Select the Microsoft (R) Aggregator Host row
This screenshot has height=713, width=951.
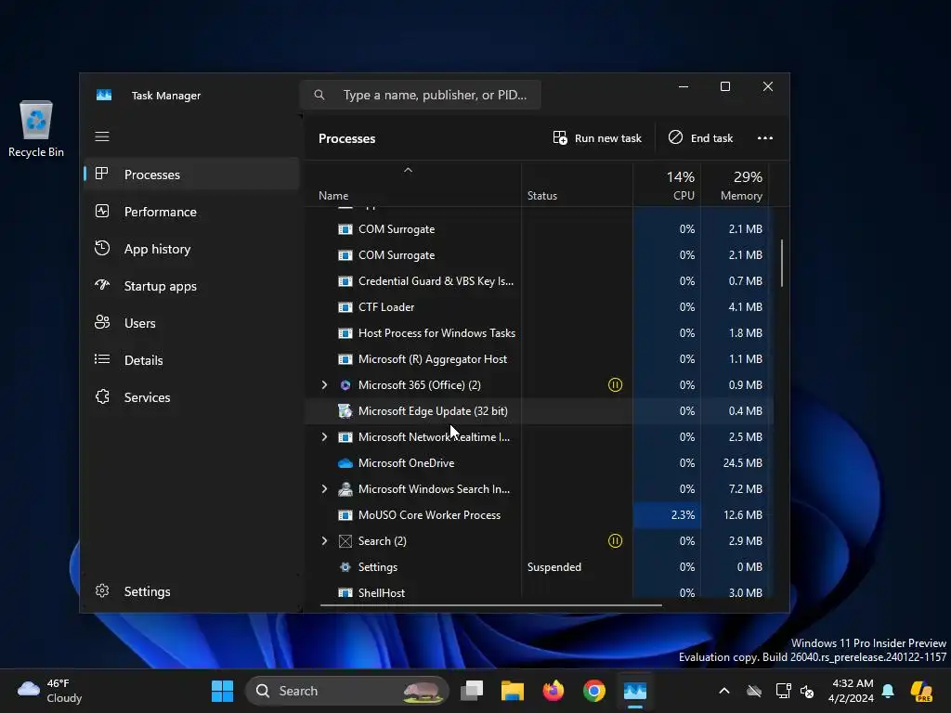(x=539, y=359)
